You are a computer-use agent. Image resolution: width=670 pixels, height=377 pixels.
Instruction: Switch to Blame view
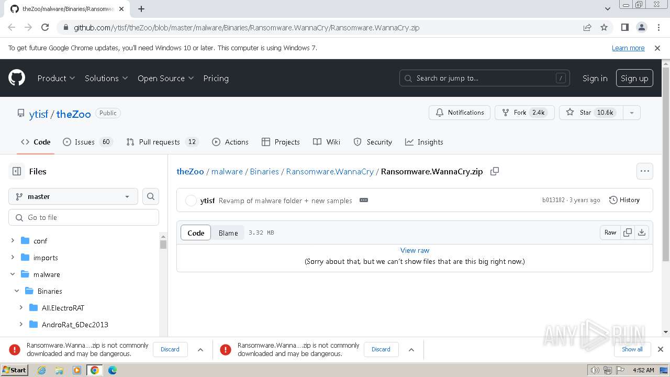pyautogui.click(x=228, y=233)
